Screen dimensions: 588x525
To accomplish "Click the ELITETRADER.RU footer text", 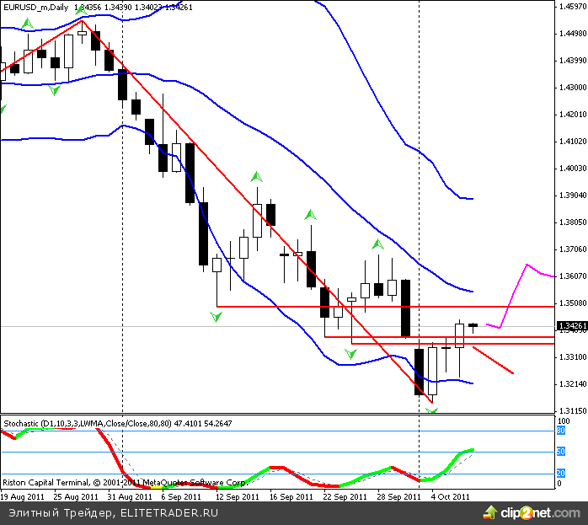I will pyautogui.click(x=168, y=512).
